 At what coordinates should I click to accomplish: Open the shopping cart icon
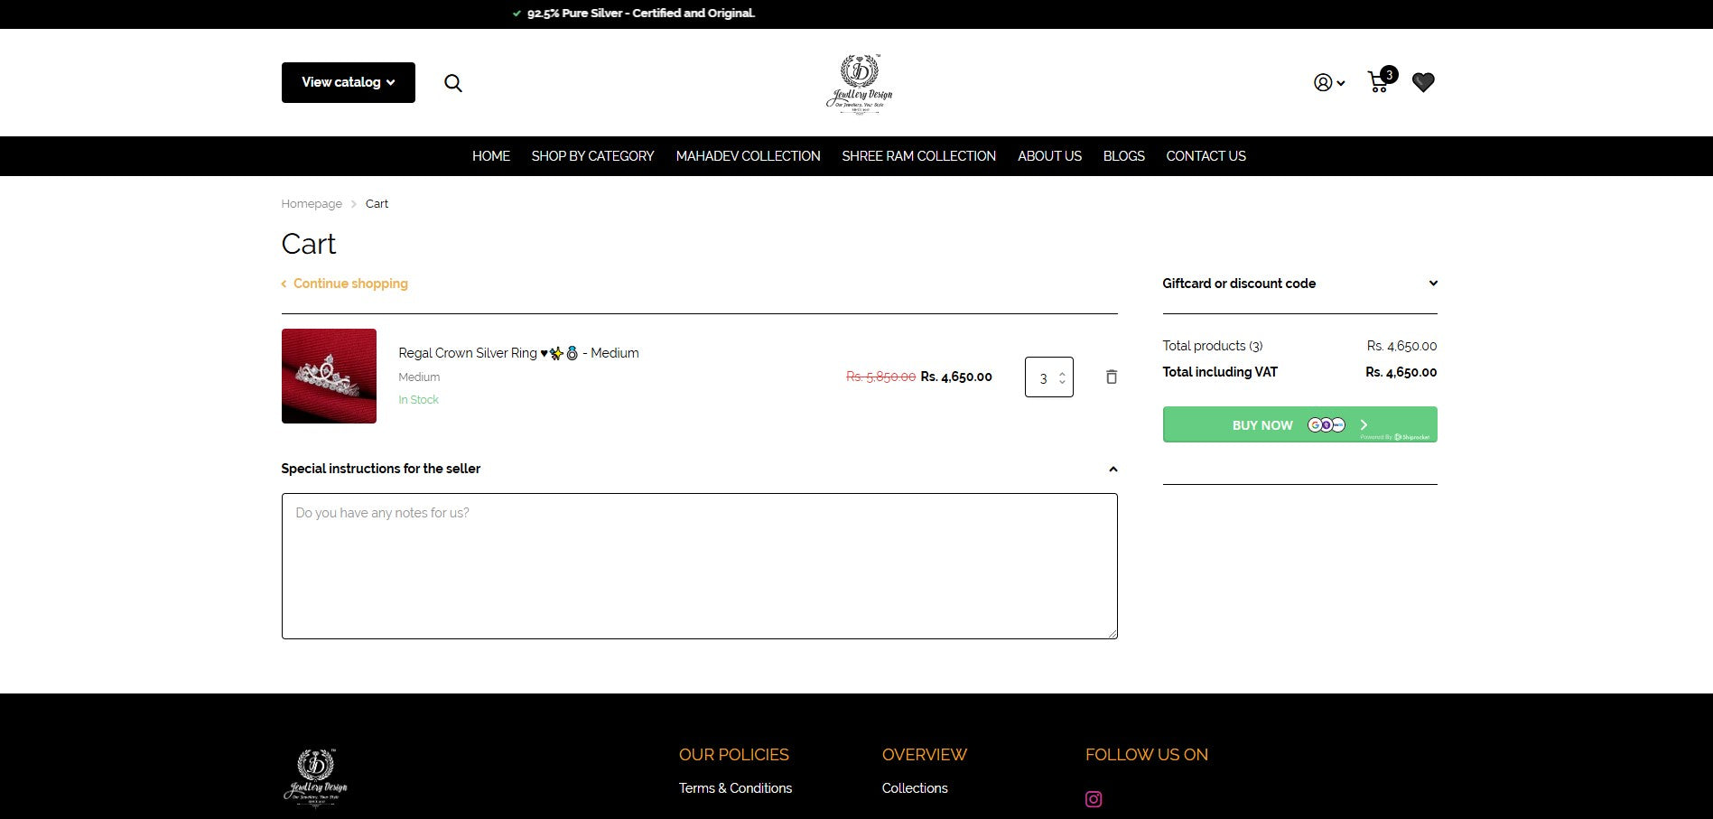[x=1379, y=82]
